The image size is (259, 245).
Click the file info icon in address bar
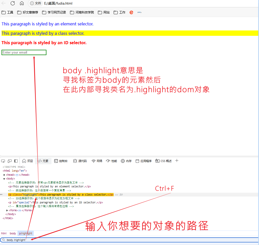pyautogui.click(x=32, y=3)
